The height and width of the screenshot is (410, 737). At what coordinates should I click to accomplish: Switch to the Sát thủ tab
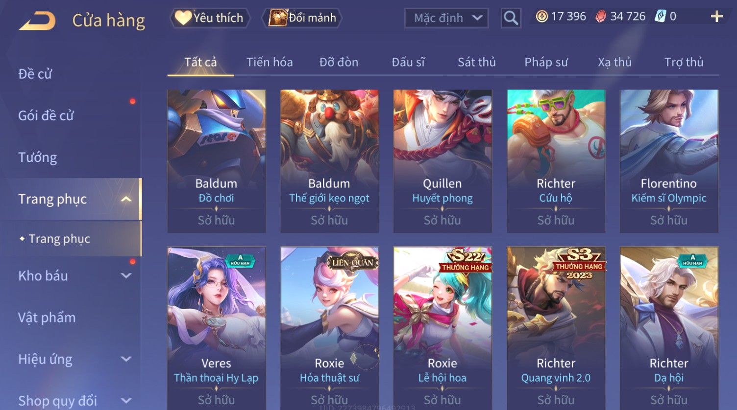(476, 62)
